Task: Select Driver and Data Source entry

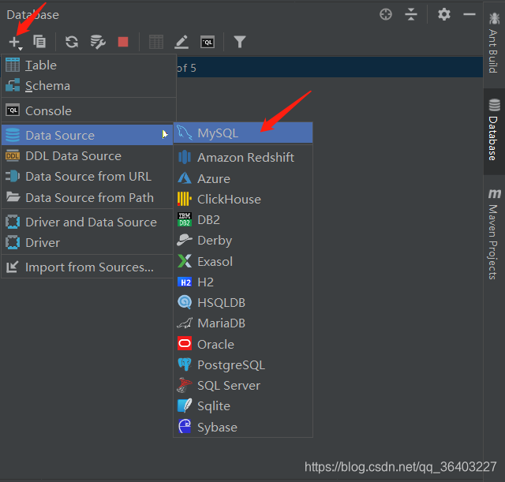Action: point(88,222)
